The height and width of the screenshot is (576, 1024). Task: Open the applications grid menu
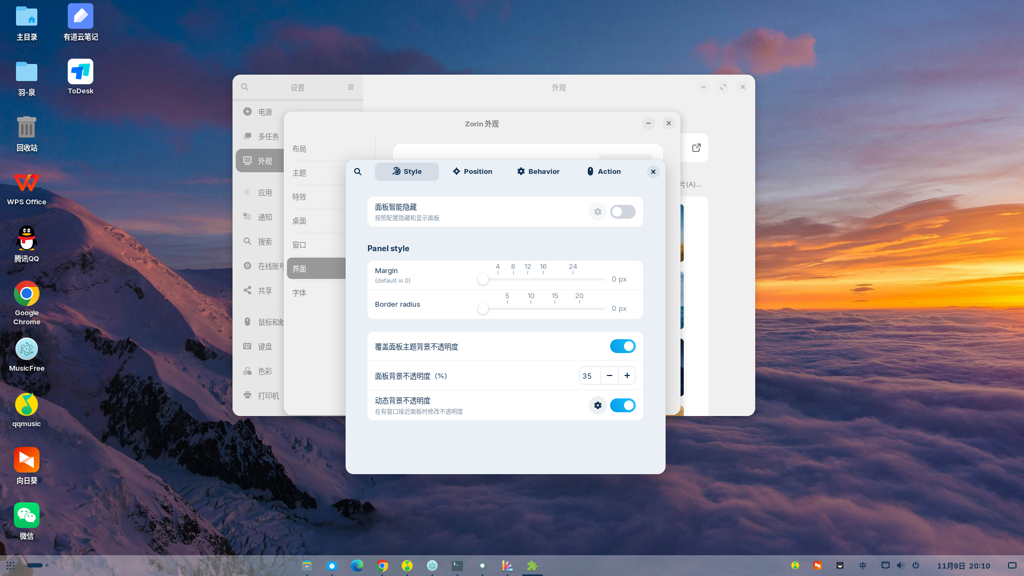[10, 565]
